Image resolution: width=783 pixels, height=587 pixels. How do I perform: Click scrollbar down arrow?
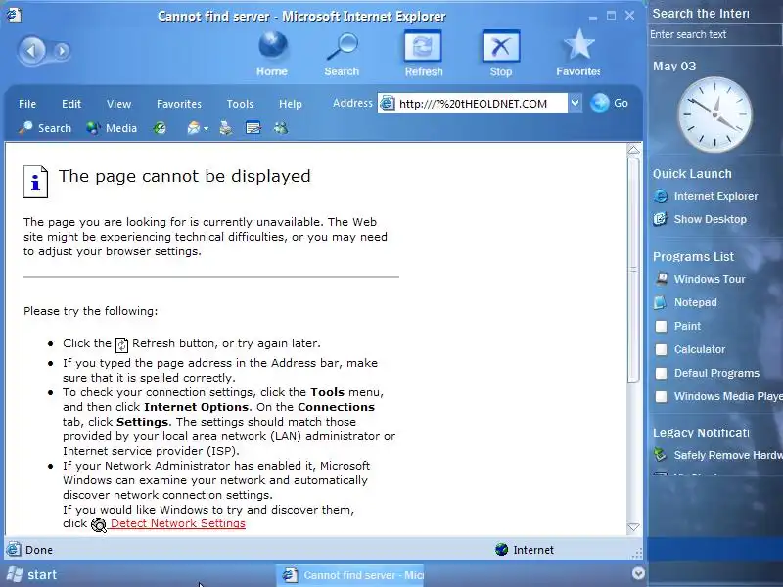[x=633, y=527]
